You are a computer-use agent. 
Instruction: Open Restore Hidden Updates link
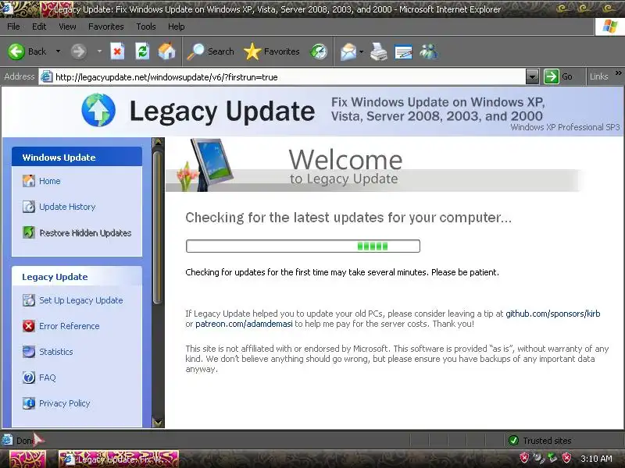pos(85,232)
